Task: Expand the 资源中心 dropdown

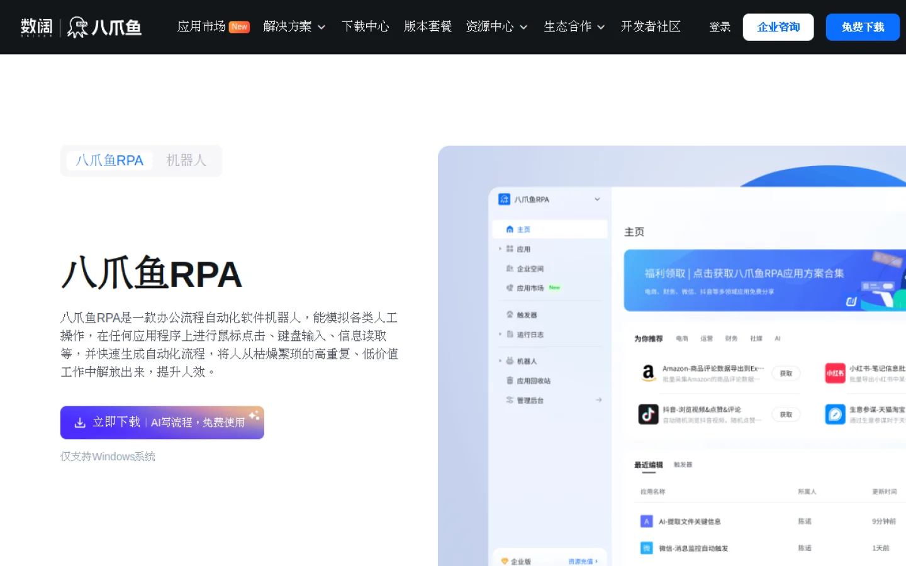Action: coord(496,26)
